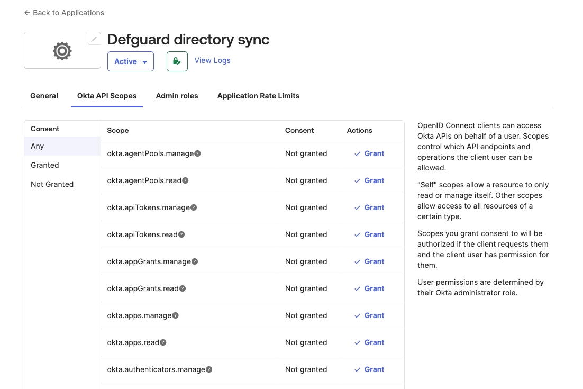The image size is (583, 389).
Task: Open the Active status dropdown
Action: pyautogui.click(x=131, y=61)
